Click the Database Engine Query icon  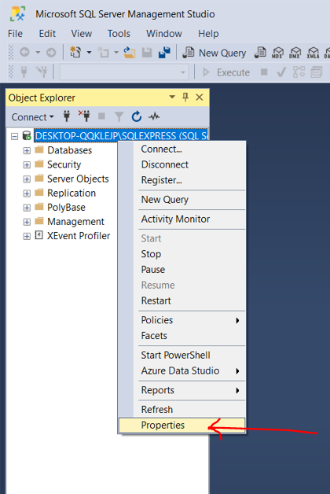point(260,53)
